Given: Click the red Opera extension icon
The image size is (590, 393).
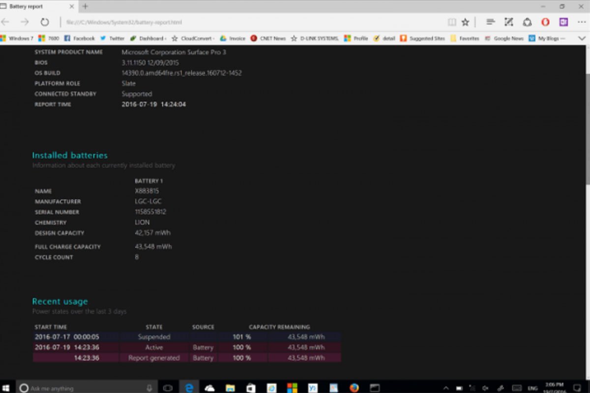Looking at the screenshot, I should point(545,22).
